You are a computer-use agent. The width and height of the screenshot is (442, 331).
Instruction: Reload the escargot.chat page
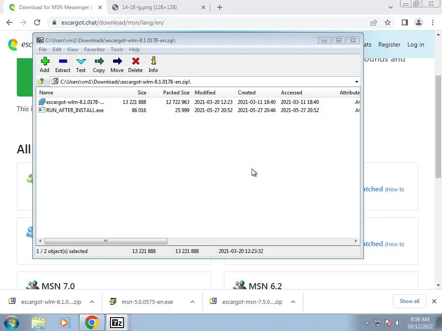[x=37, y=22]
